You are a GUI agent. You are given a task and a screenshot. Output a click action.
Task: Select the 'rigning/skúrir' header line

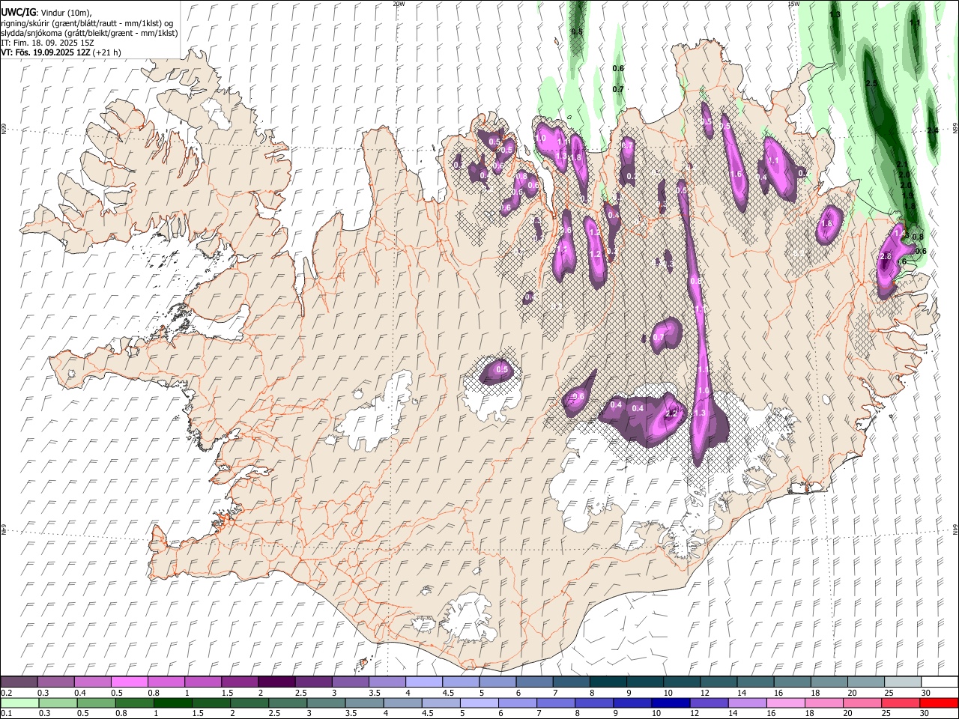tap(87, 23)
